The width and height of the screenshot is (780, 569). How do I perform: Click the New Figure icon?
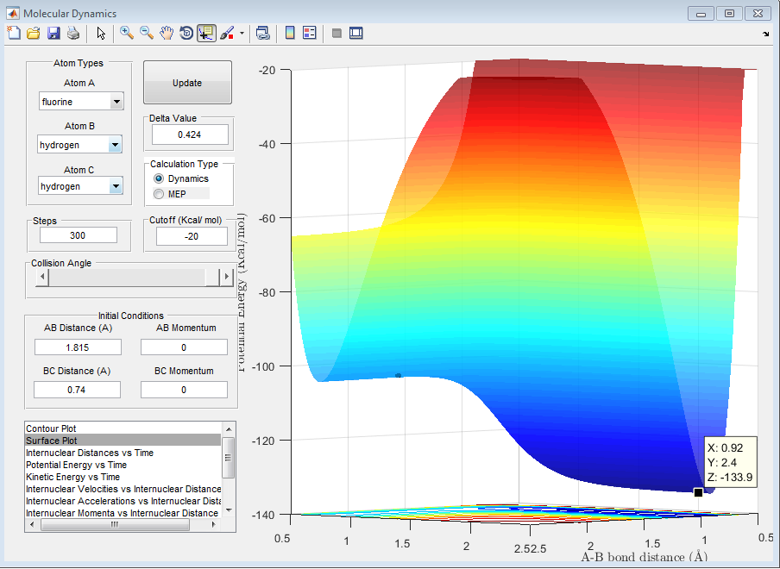13,33
